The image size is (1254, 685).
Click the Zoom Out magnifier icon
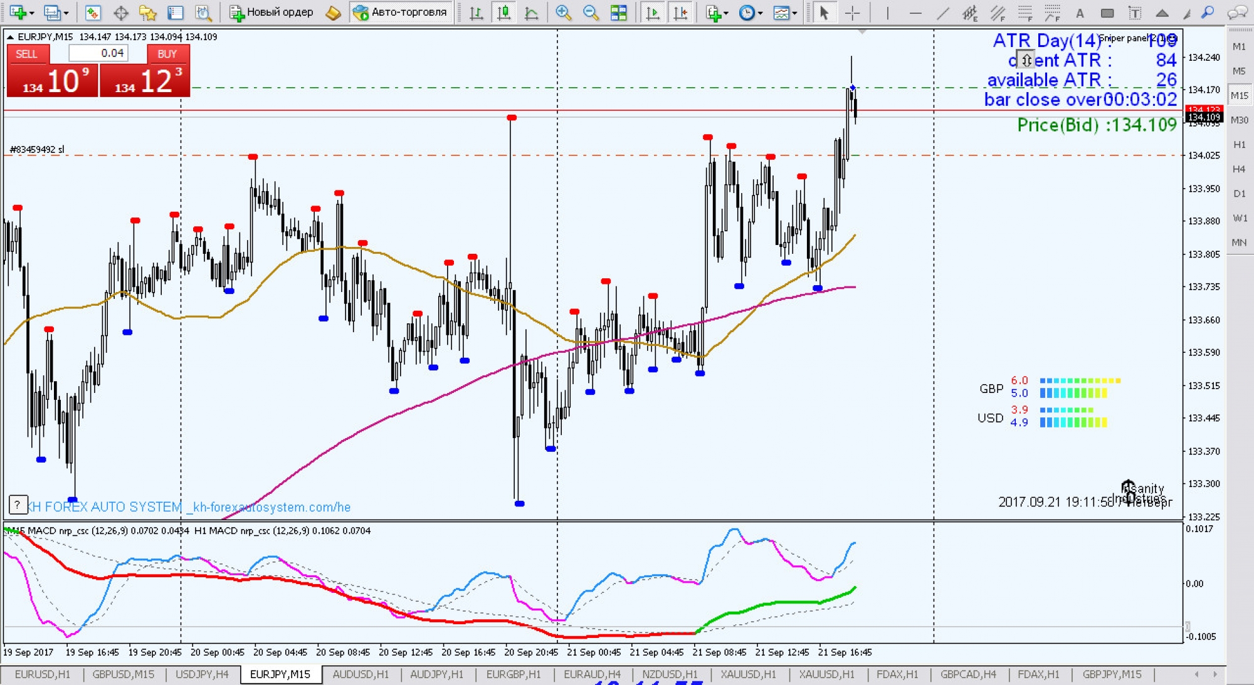pos(591,12)
